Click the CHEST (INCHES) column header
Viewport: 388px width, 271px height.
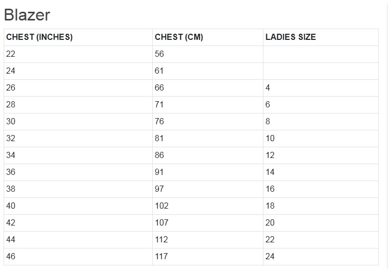pyautogui.click(x=39, y=37)
